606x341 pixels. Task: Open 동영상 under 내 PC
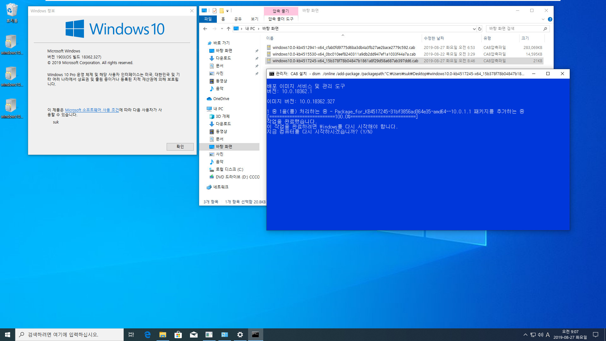tap(221, 131)
